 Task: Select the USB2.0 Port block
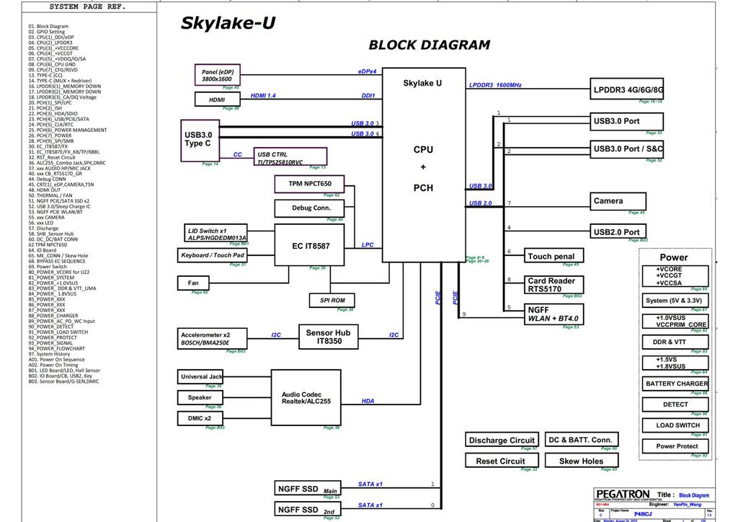[x=618, y=231]
